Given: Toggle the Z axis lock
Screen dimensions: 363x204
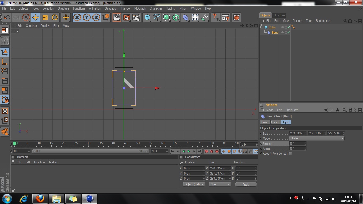Looking at the screenshot, I should click(96, 18).
